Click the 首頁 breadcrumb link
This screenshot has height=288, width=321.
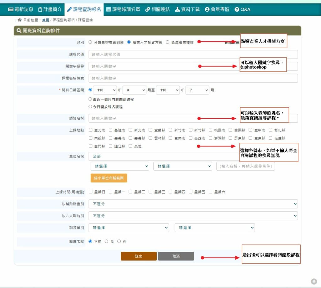(45, 20)
